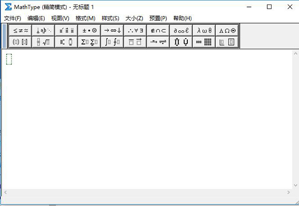Screen dimensions: 299x206
Task: Open the uppercase Greek letters palette (Λ Ω Θ)
Action: [227, 30]
